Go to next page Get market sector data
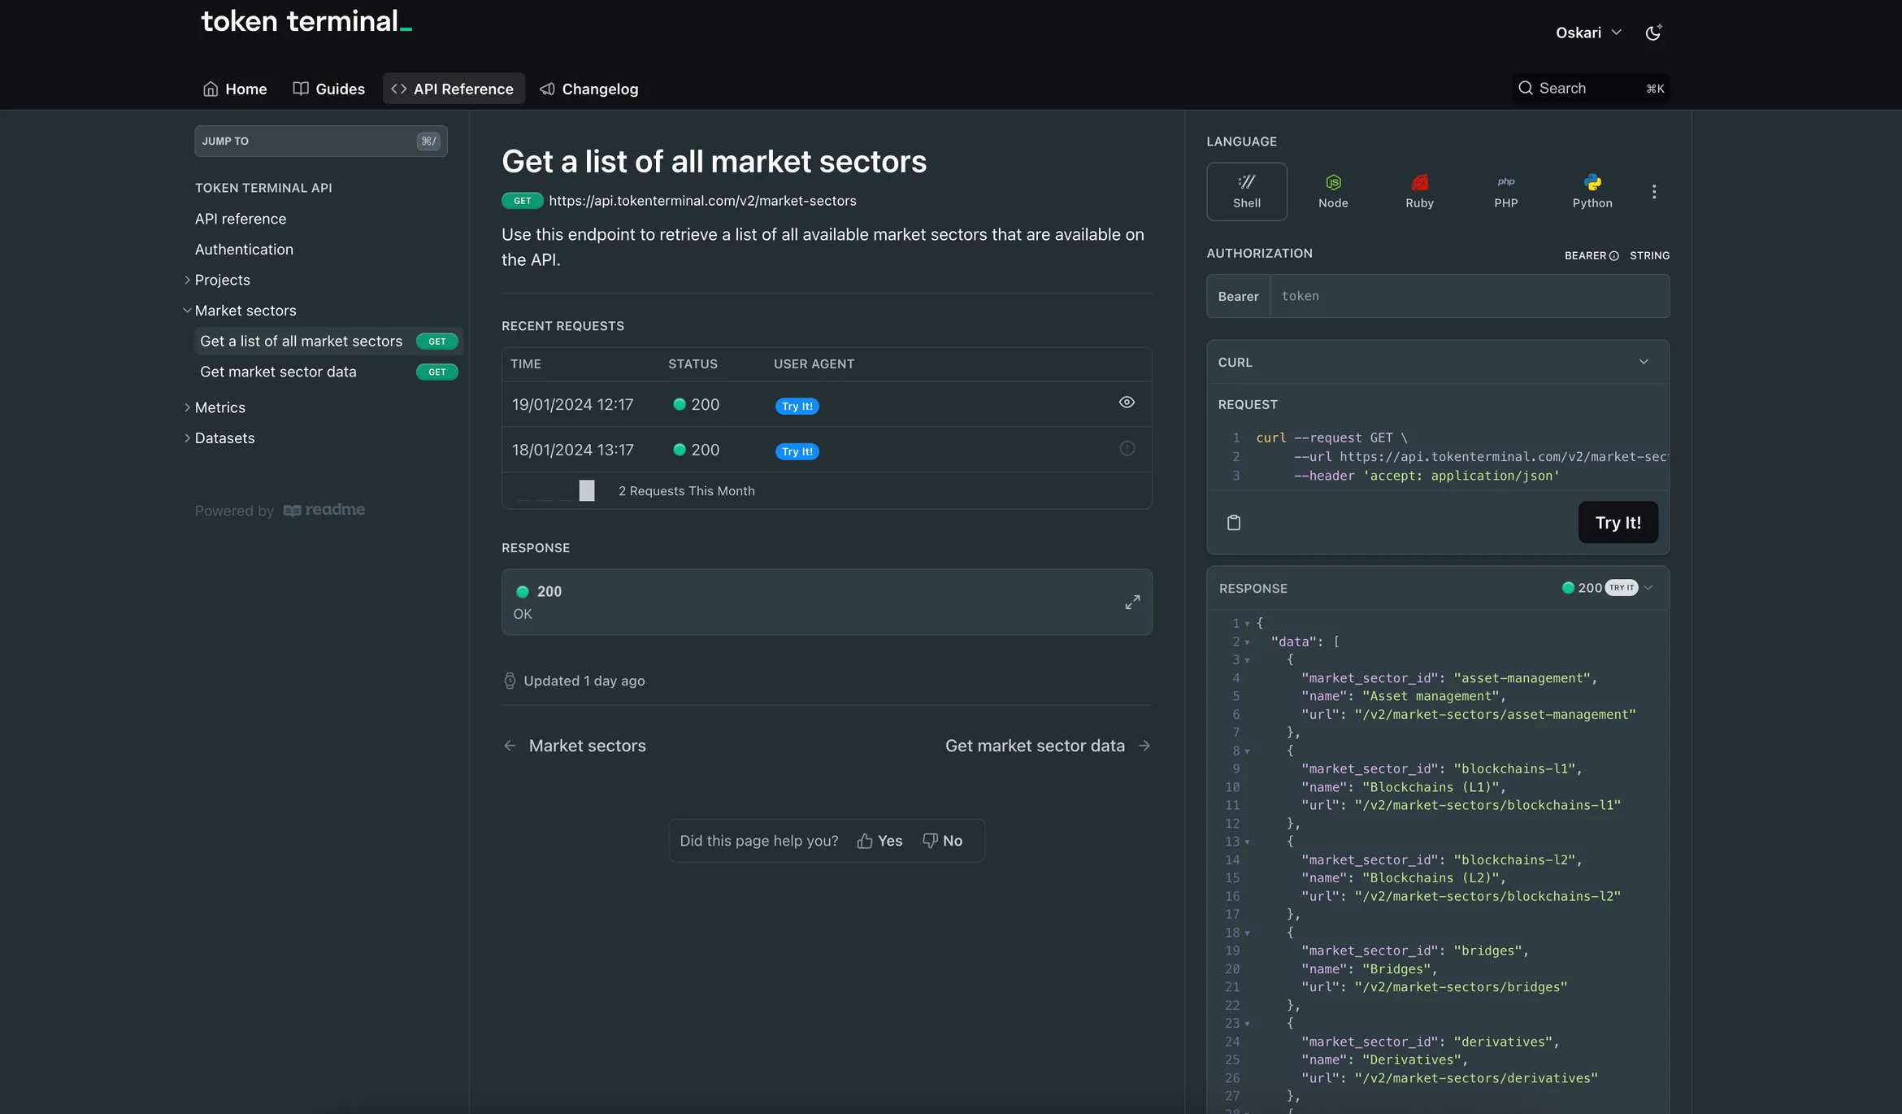The image size is (1902, 1114). pos(1048,746)
